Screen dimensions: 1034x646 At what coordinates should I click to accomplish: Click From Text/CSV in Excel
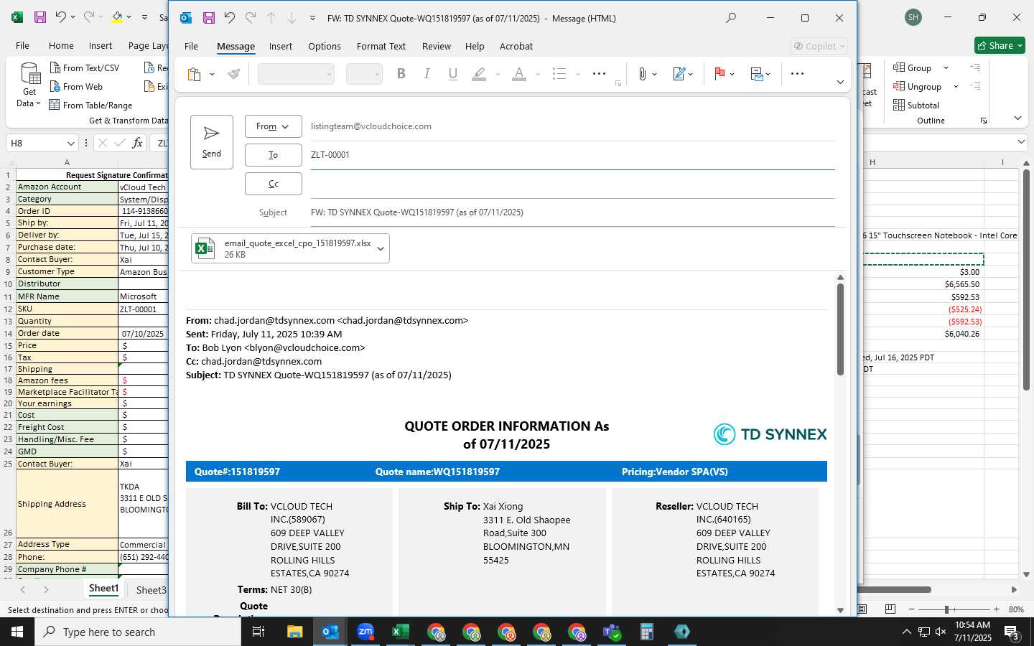click(85, 67)
